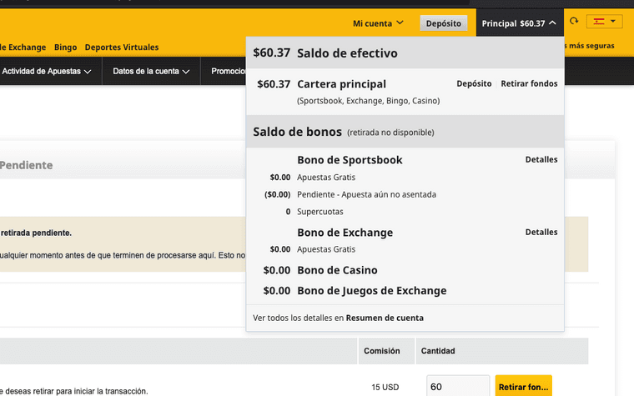Open the language selector dropdown arrow
Image resolution: width=634 pixels, height=396 pixels.
pyautogui.click(x=613, y=22)
